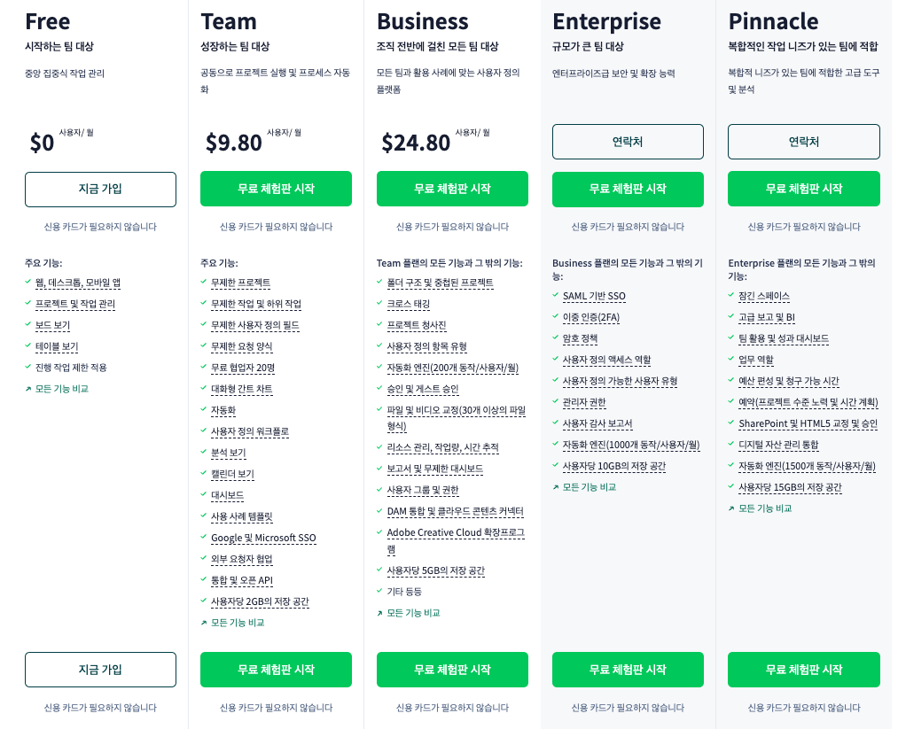Click the checkmark icon next to 이중 인증(2FA)

[556, 317]
